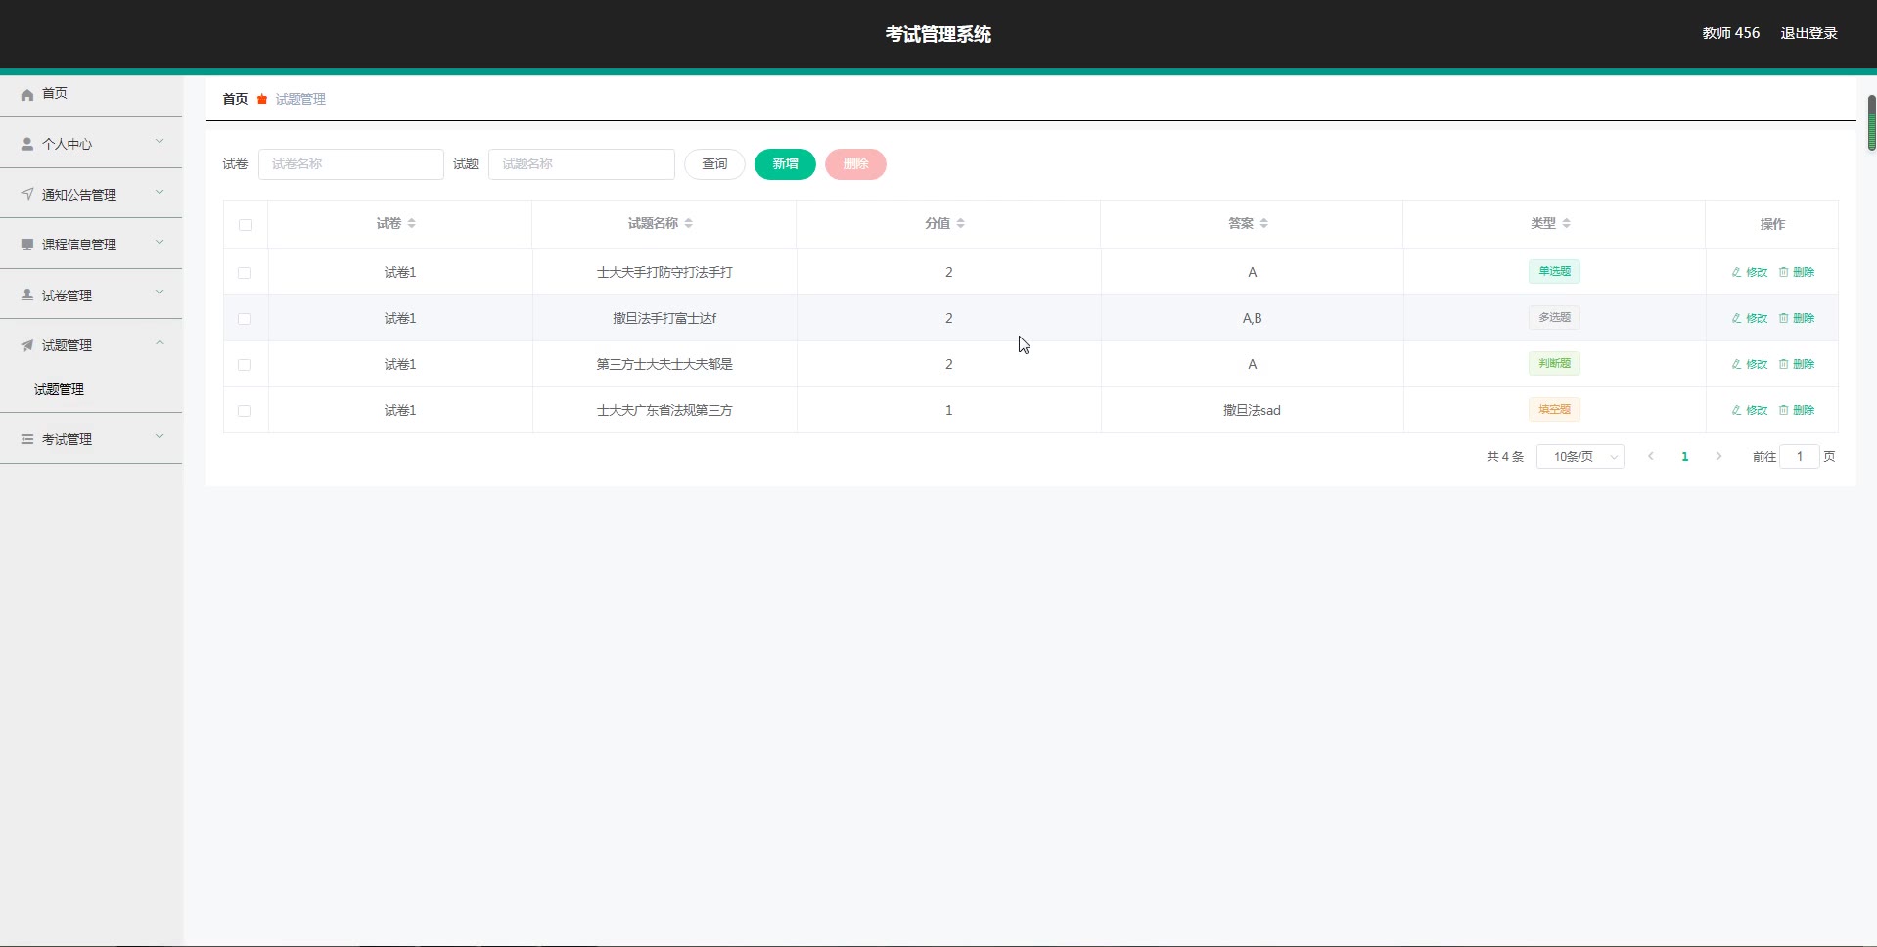
Task: Edit the 士大夫手打防守打法手打 row via 修改
Action: (1750, 272)
